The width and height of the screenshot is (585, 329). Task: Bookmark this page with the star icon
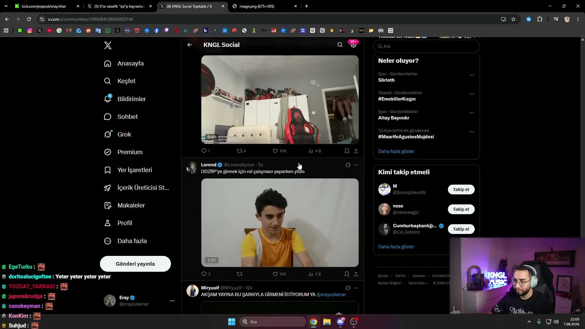tap(513, 19)
